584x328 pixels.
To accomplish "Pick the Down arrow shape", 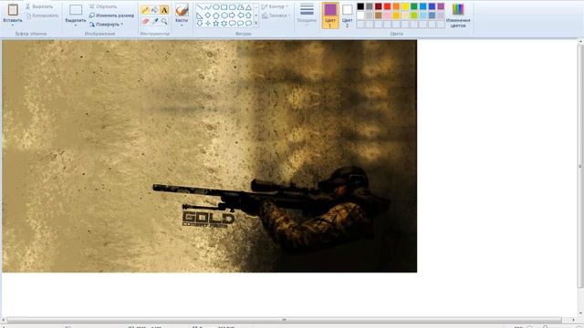I will (200, 23).
